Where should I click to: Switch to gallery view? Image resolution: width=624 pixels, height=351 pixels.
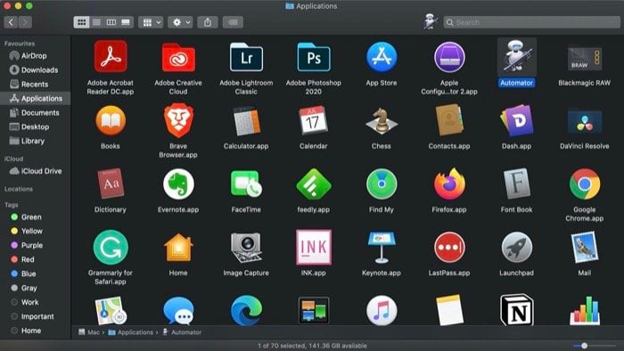point(126,22)
